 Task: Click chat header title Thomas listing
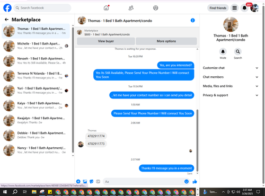coord(120,21)
